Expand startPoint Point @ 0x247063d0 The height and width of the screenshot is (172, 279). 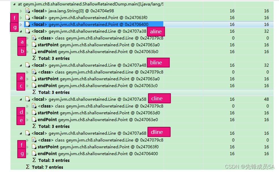pos(27,113)
